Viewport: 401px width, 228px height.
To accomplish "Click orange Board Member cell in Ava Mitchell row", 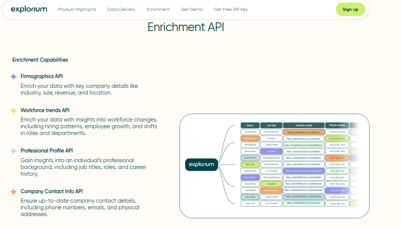I will tap(271, 190).
